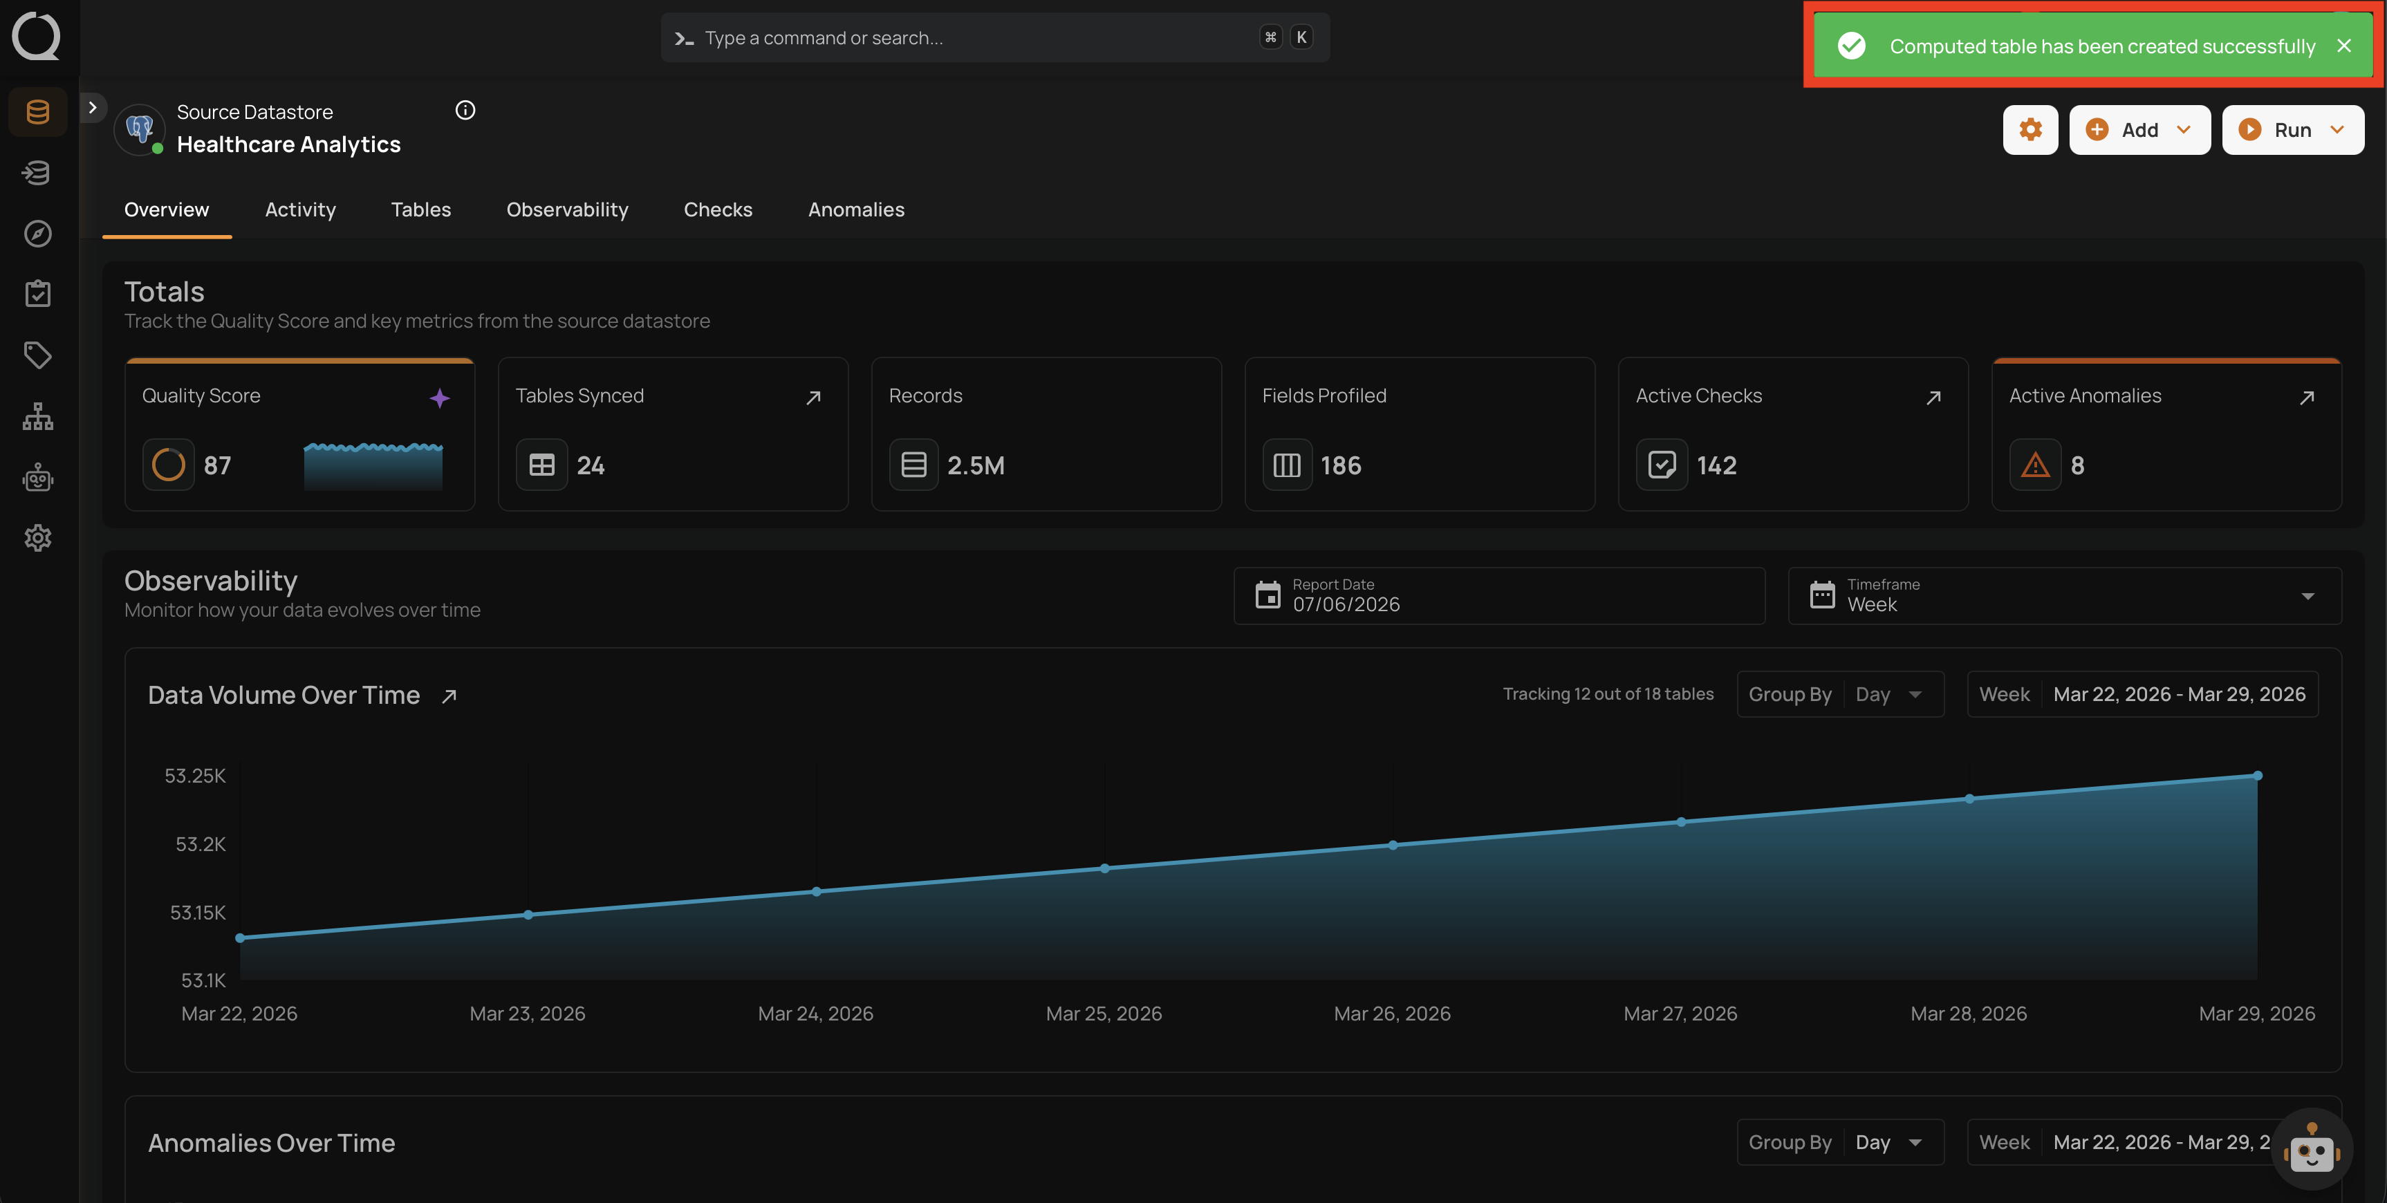
Task: Expand the Run dropdown button
Action: click(2292, 130)
